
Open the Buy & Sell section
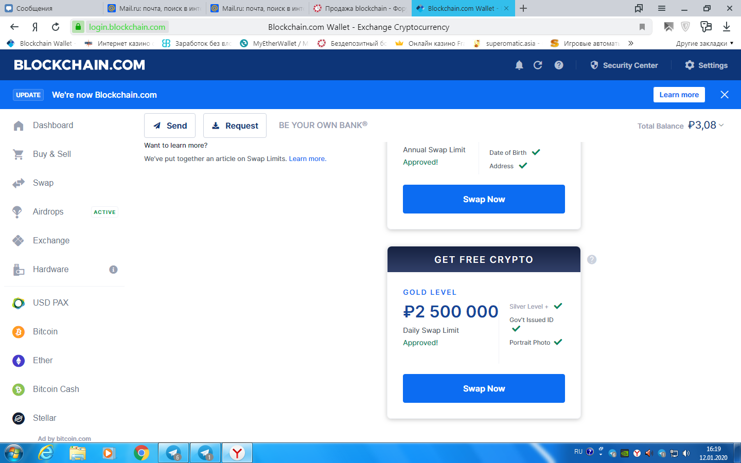tap(52, 154)
